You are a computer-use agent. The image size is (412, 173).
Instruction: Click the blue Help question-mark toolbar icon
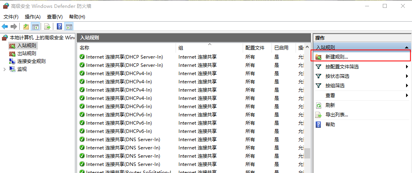coord(59,26)
